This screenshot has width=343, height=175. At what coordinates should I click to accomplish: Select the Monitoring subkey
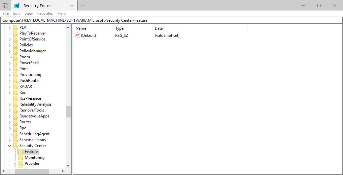[x=35, y=157]
